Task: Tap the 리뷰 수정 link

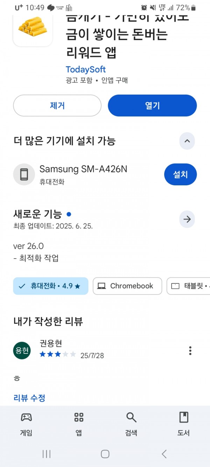Action: coord(29,398)
